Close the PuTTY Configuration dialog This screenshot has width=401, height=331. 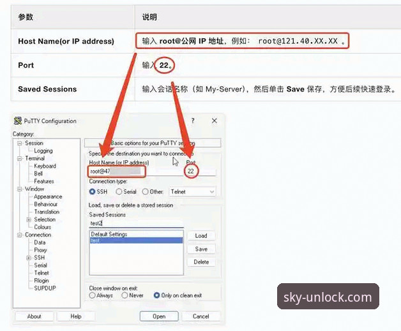pyautogui.click(x=215, y=121)
